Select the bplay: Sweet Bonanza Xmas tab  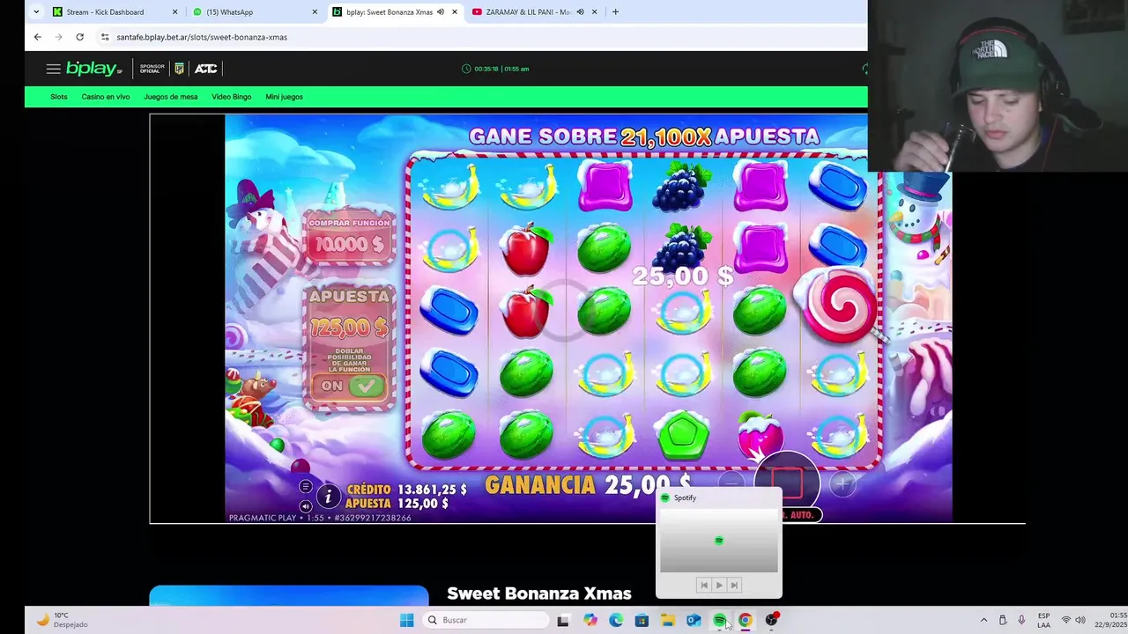388,12
